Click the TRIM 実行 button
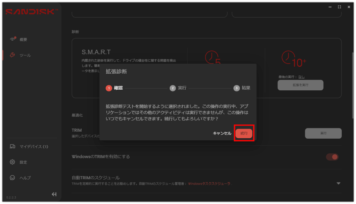The width and height of the screenshot is (356, 204). pyautogui.click(x=323, y=133)
